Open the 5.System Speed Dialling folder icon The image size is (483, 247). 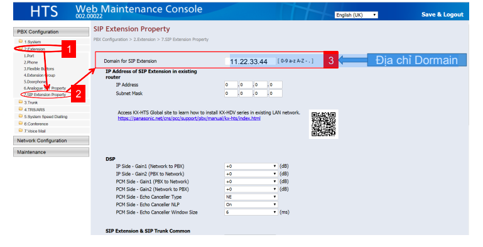(21, 116)
